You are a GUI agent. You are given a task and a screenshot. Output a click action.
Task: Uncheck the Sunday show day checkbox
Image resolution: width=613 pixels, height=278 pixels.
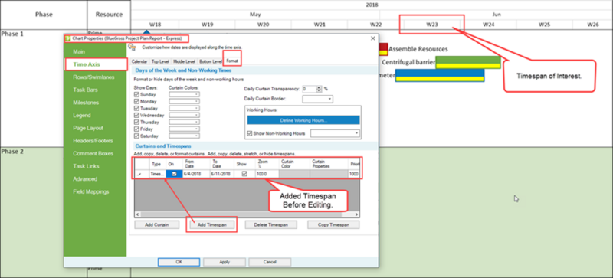pos(136,95)
